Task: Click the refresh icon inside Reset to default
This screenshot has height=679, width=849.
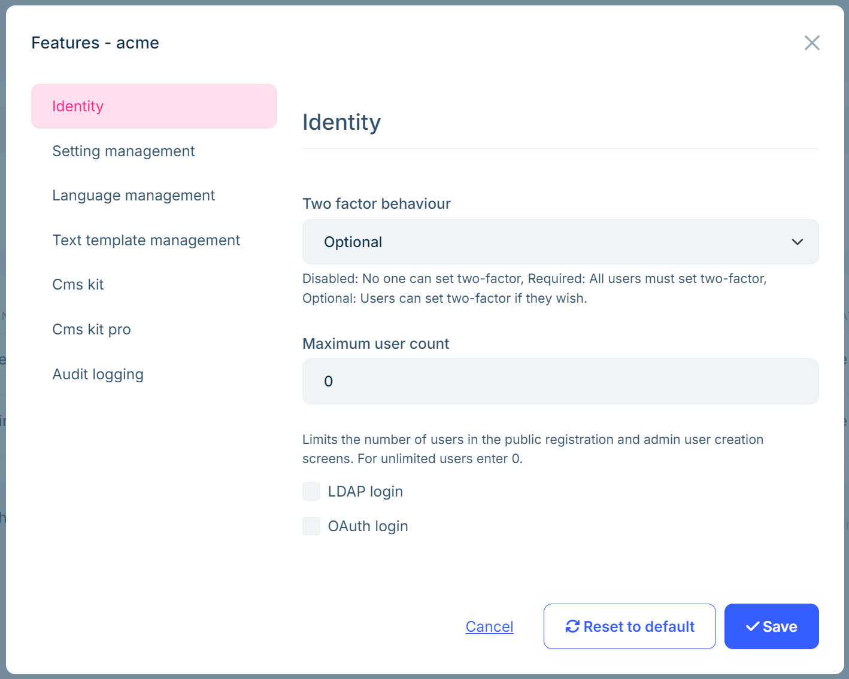Action: (572, 626)
